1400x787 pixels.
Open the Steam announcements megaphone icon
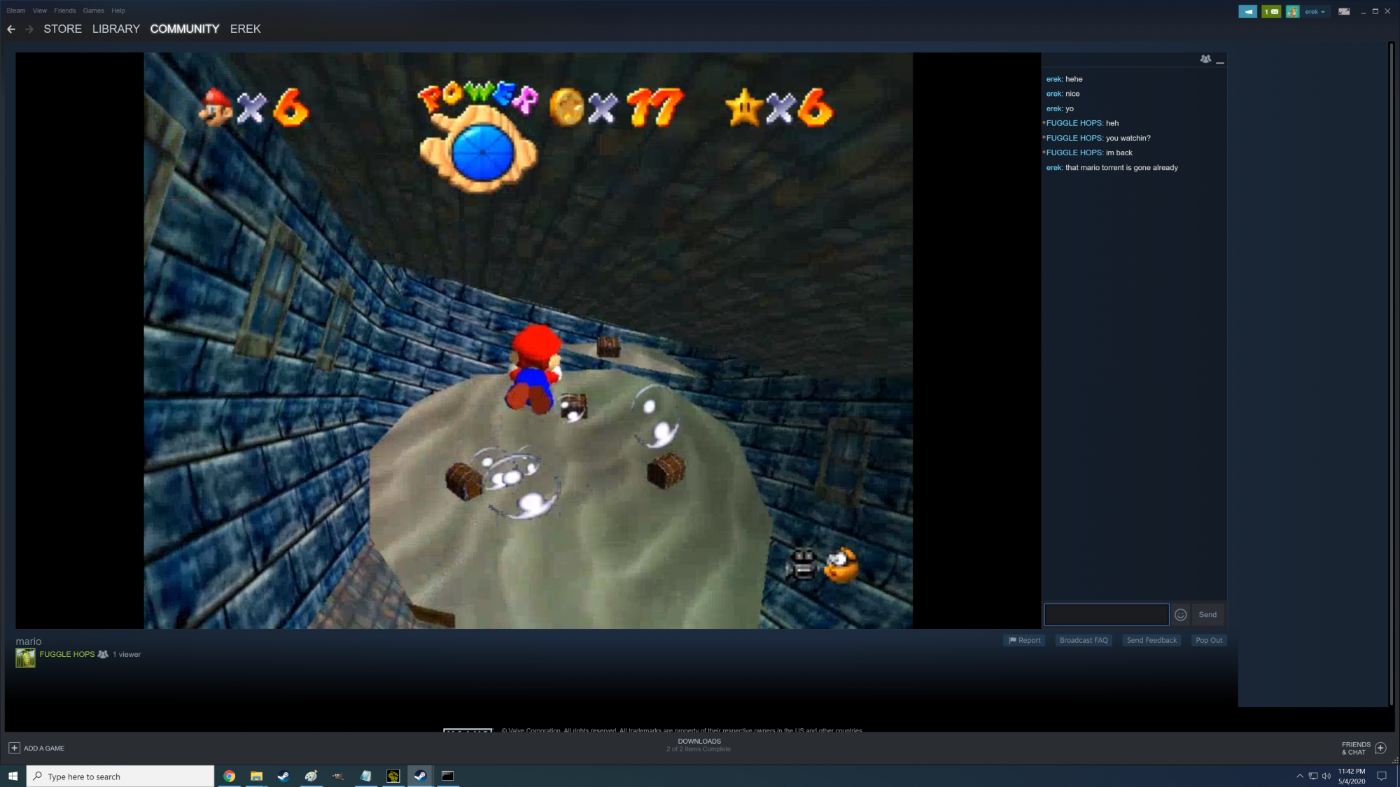(1247, 11)
